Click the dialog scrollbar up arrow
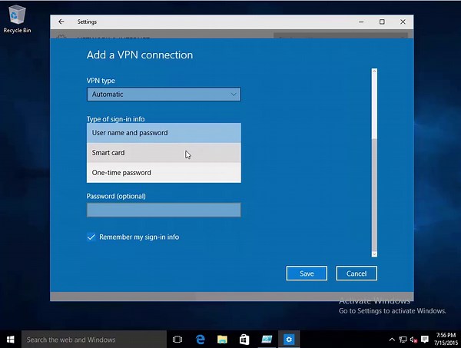The width and height of the screenshot is (461, 348). [x=374, y=71]
